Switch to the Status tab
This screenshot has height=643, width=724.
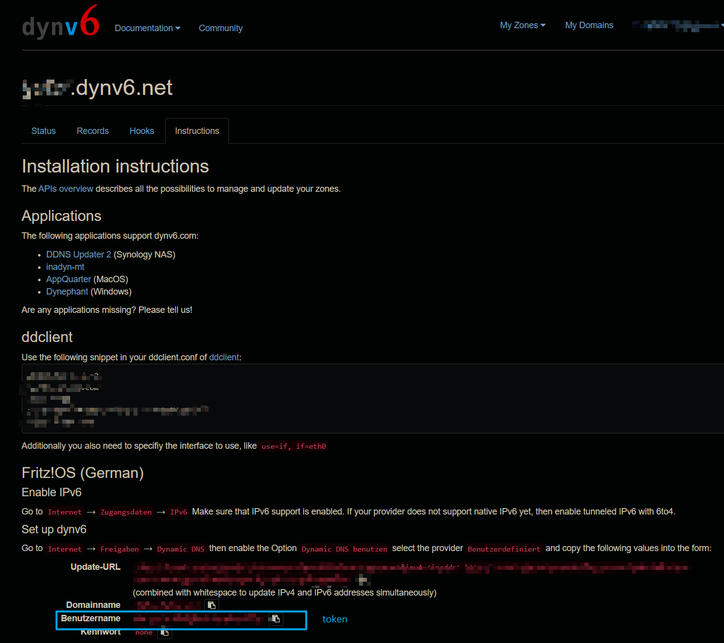(x=44, y=131)
